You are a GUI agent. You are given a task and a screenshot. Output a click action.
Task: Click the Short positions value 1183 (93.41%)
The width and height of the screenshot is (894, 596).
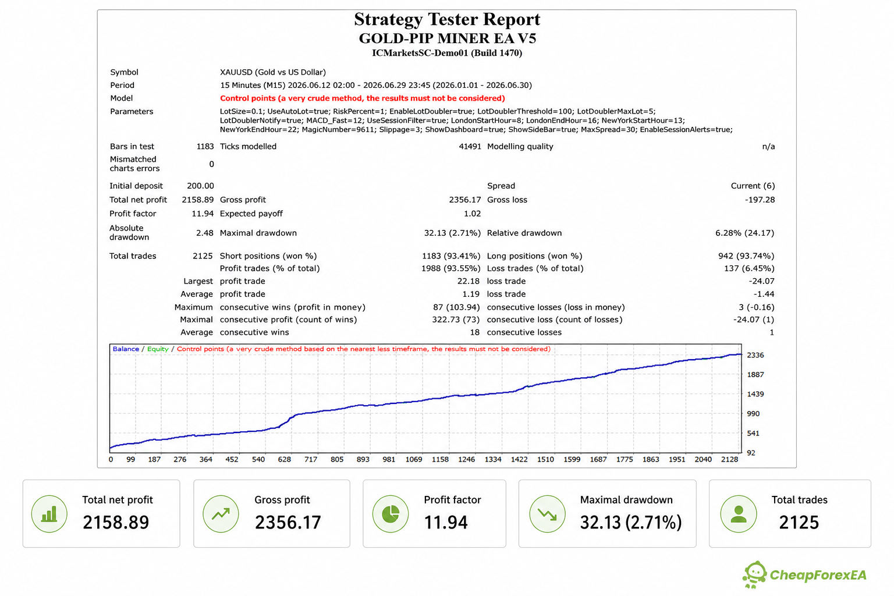pos(451,256)
